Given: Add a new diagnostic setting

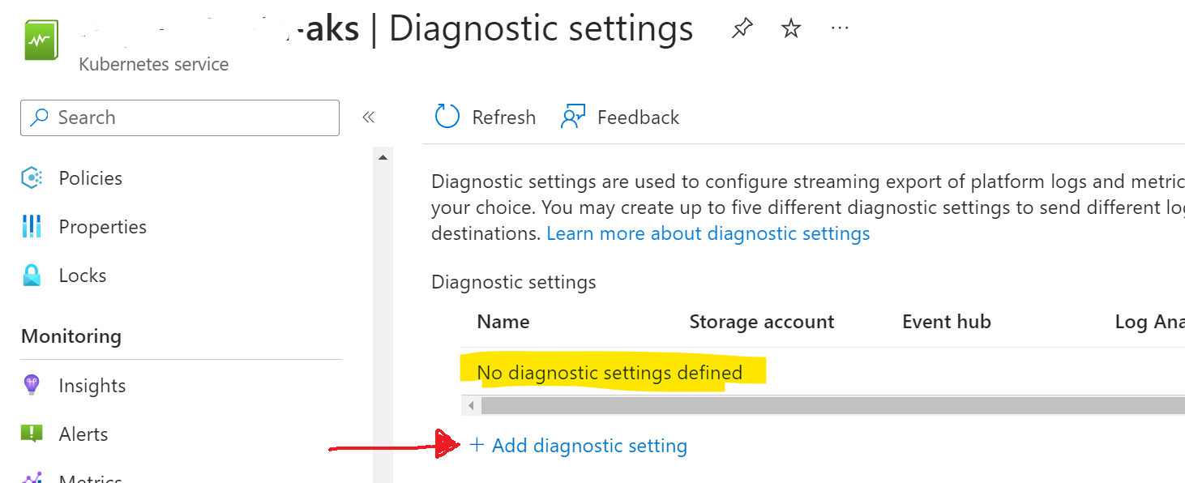Looking at the screenshot, I should (578, 445).
